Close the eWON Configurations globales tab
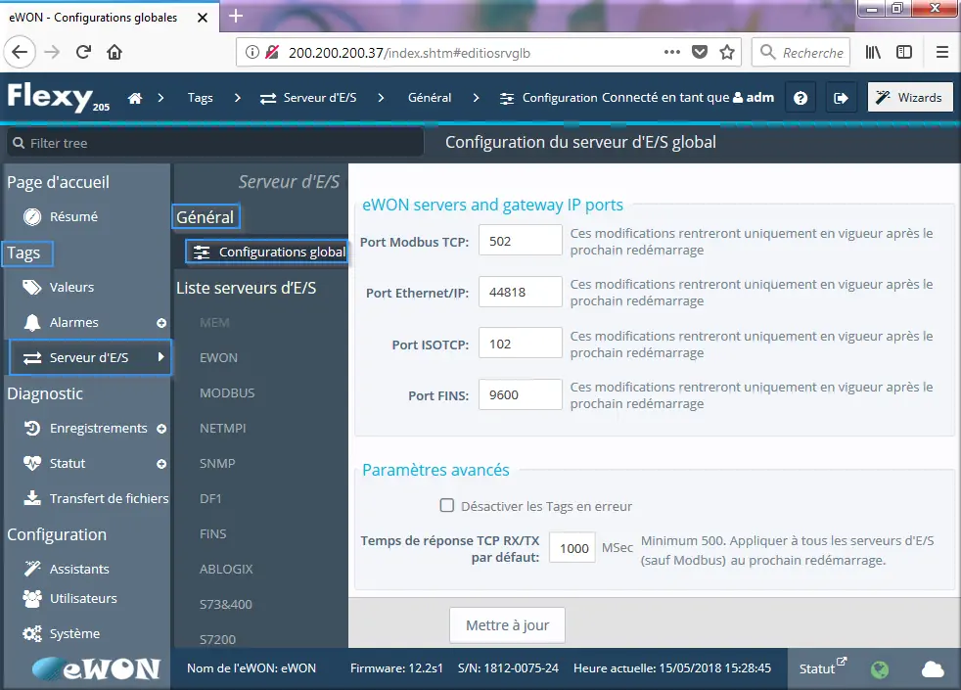Screen dimensions: 961x690 coord(203,18)
